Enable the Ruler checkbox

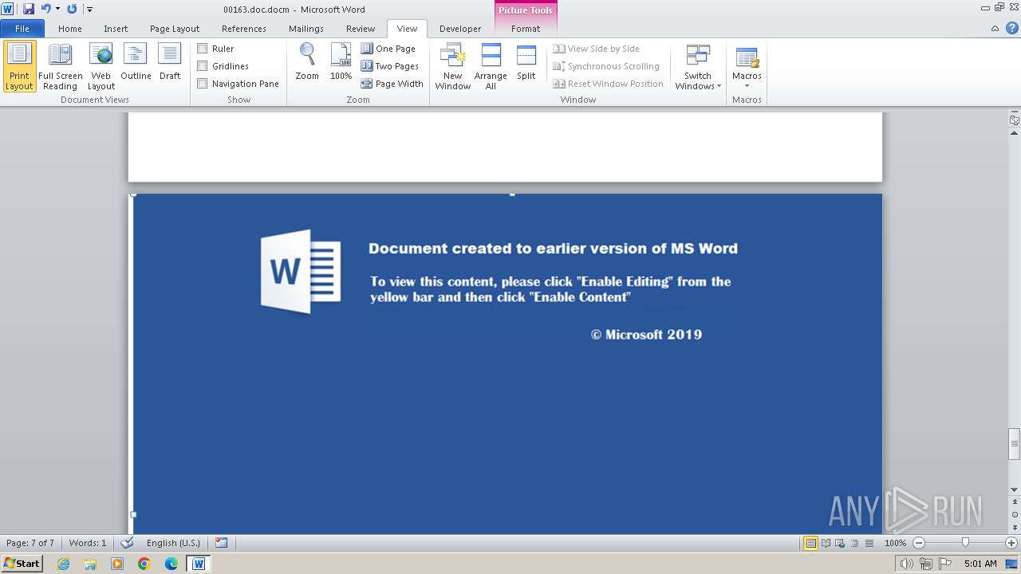[203, 49]
